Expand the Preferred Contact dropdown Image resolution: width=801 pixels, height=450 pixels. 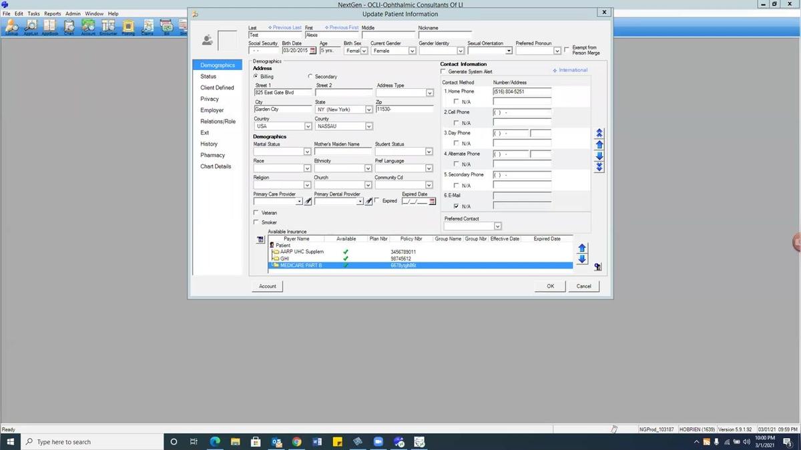coord(497,226)
